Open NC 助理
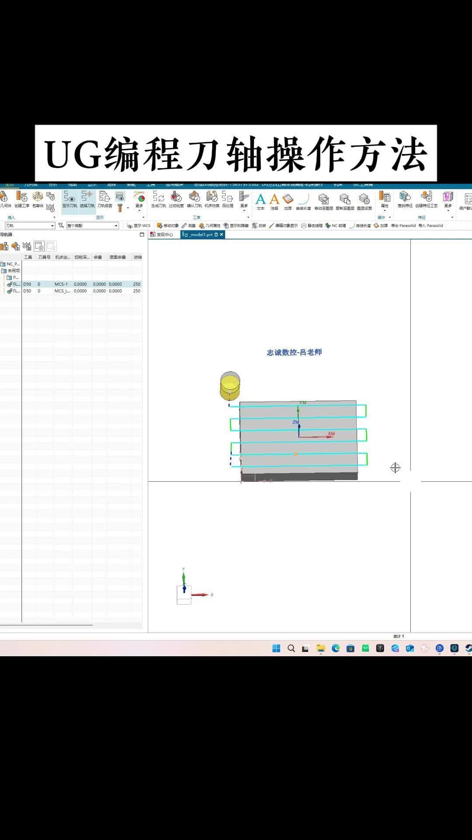 [336, 226]
